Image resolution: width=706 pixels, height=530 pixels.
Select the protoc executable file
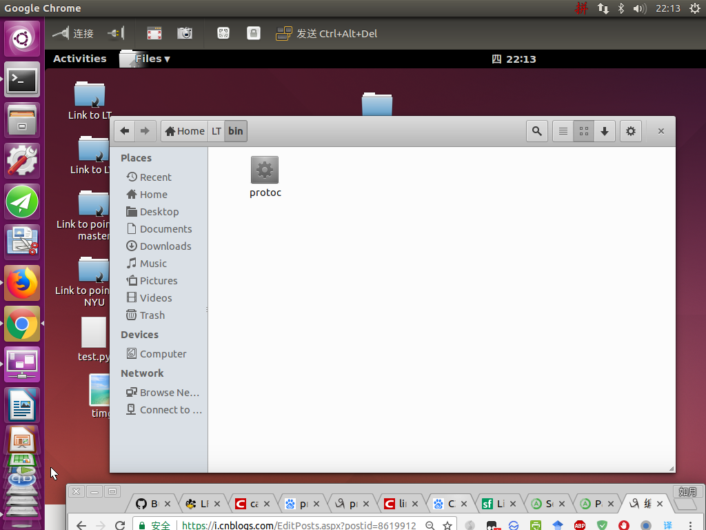tap(265, 177)
